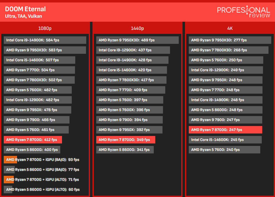Click the DOOM Eternal title
275x197 pixels.
point(25,9)
